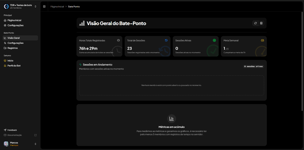Click the chart icon above Métricas em acúmulo
The image size is (304, 150).
click(172, 119)
